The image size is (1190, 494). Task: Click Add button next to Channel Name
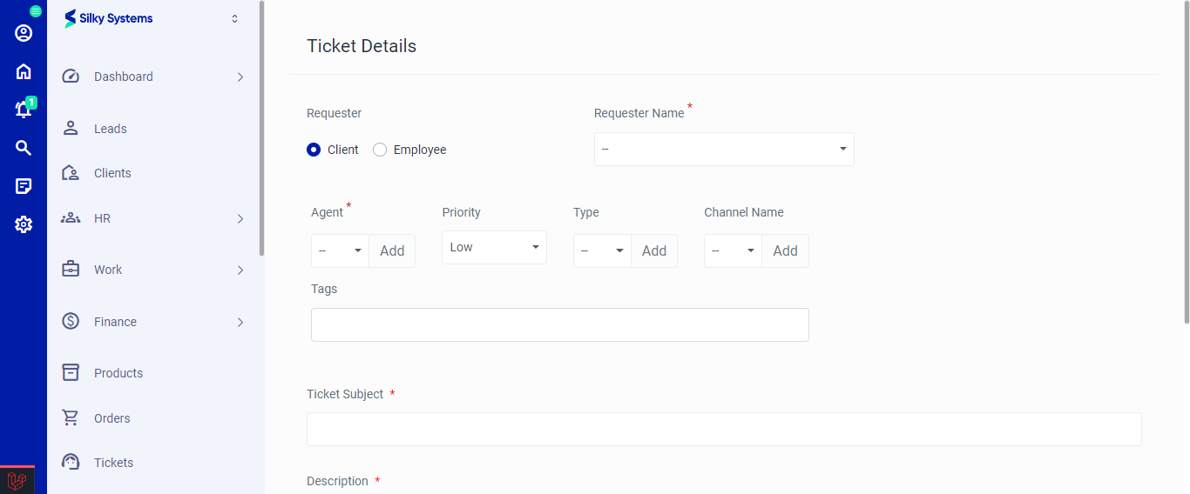785,250
